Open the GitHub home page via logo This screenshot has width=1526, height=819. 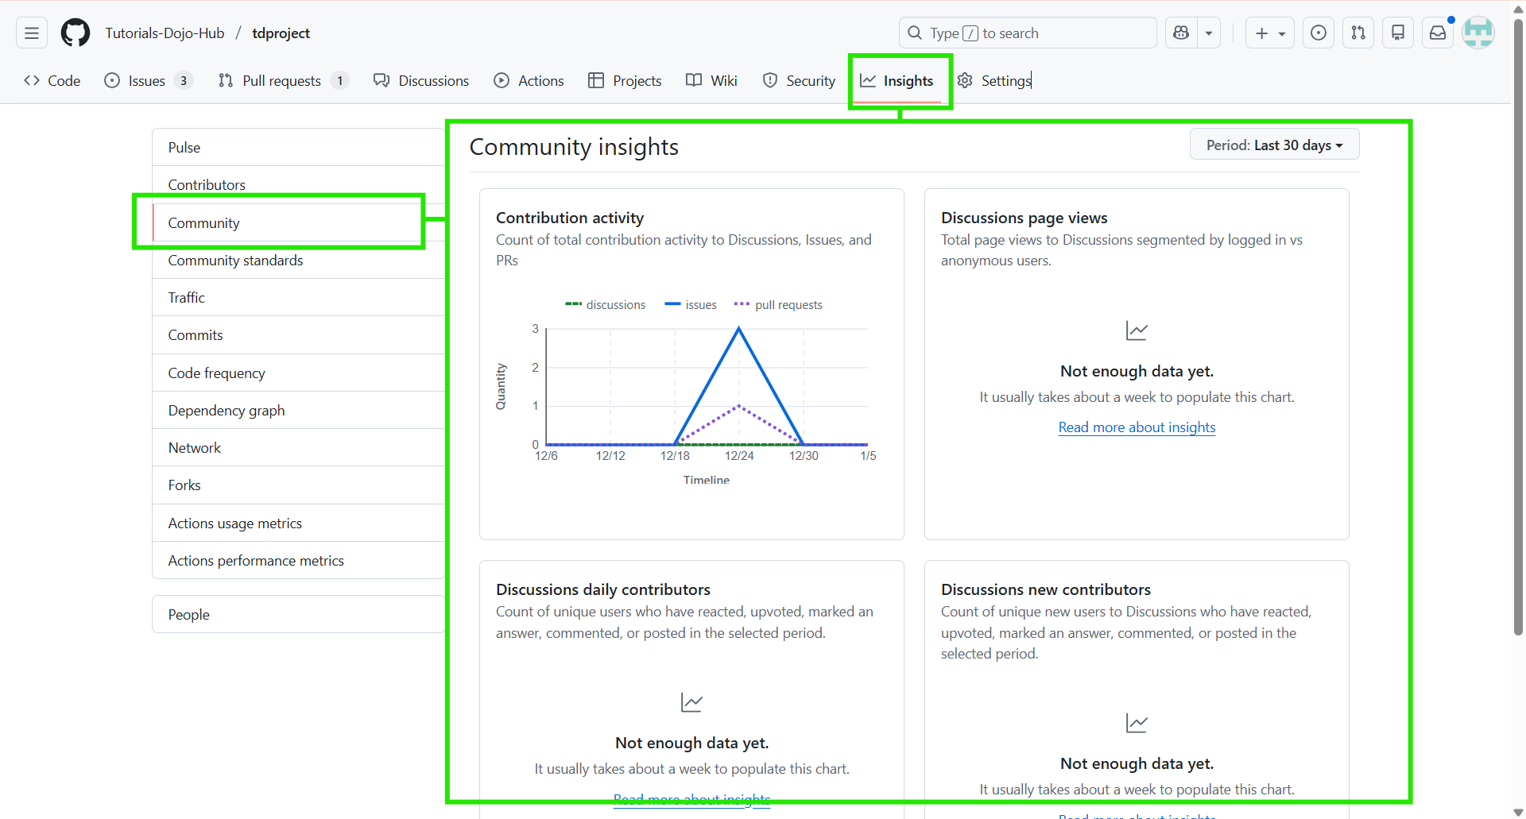tap(75, 33)
